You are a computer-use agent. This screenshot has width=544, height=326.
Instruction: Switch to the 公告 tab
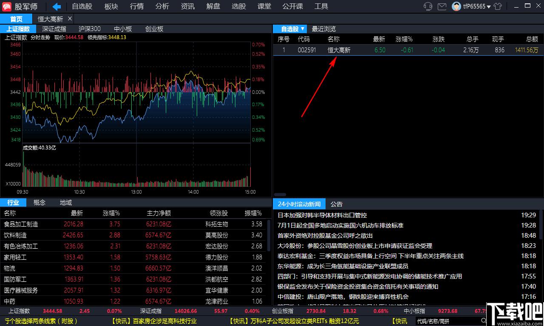tap(337, 204)
